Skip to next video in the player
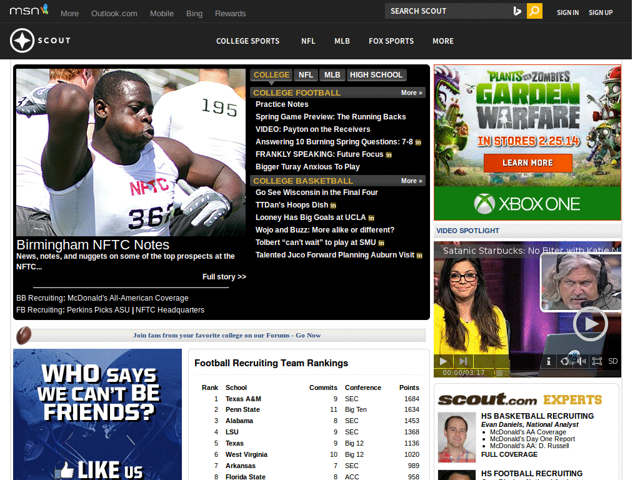 point(463,361)
